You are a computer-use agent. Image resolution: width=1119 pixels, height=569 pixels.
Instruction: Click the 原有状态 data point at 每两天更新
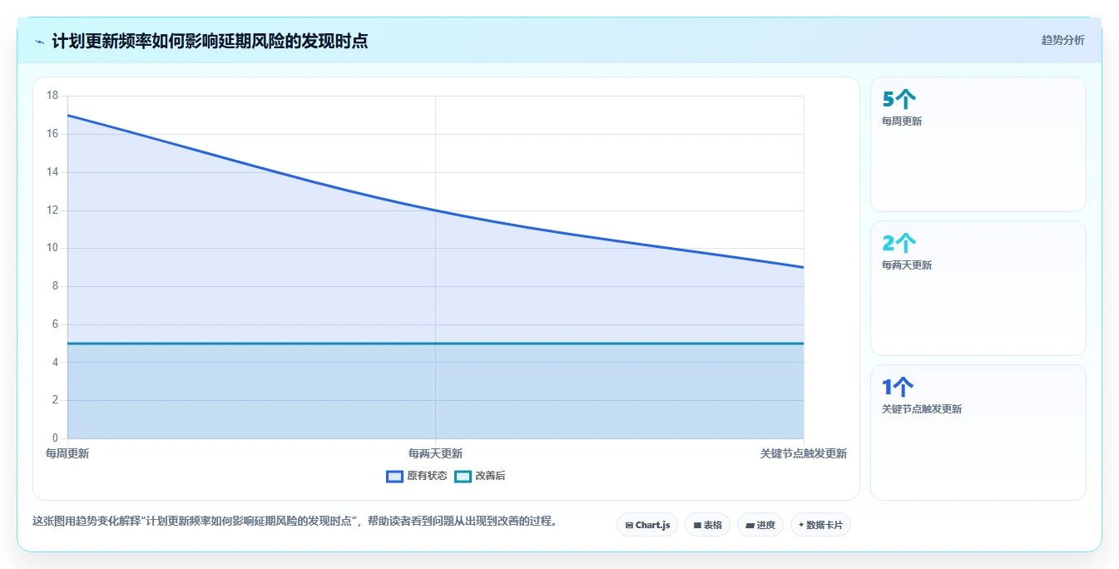pos(435,210)
